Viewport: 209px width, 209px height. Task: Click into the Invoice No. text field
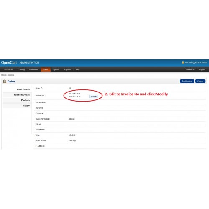pyautogui.click(x=79, y=97)
